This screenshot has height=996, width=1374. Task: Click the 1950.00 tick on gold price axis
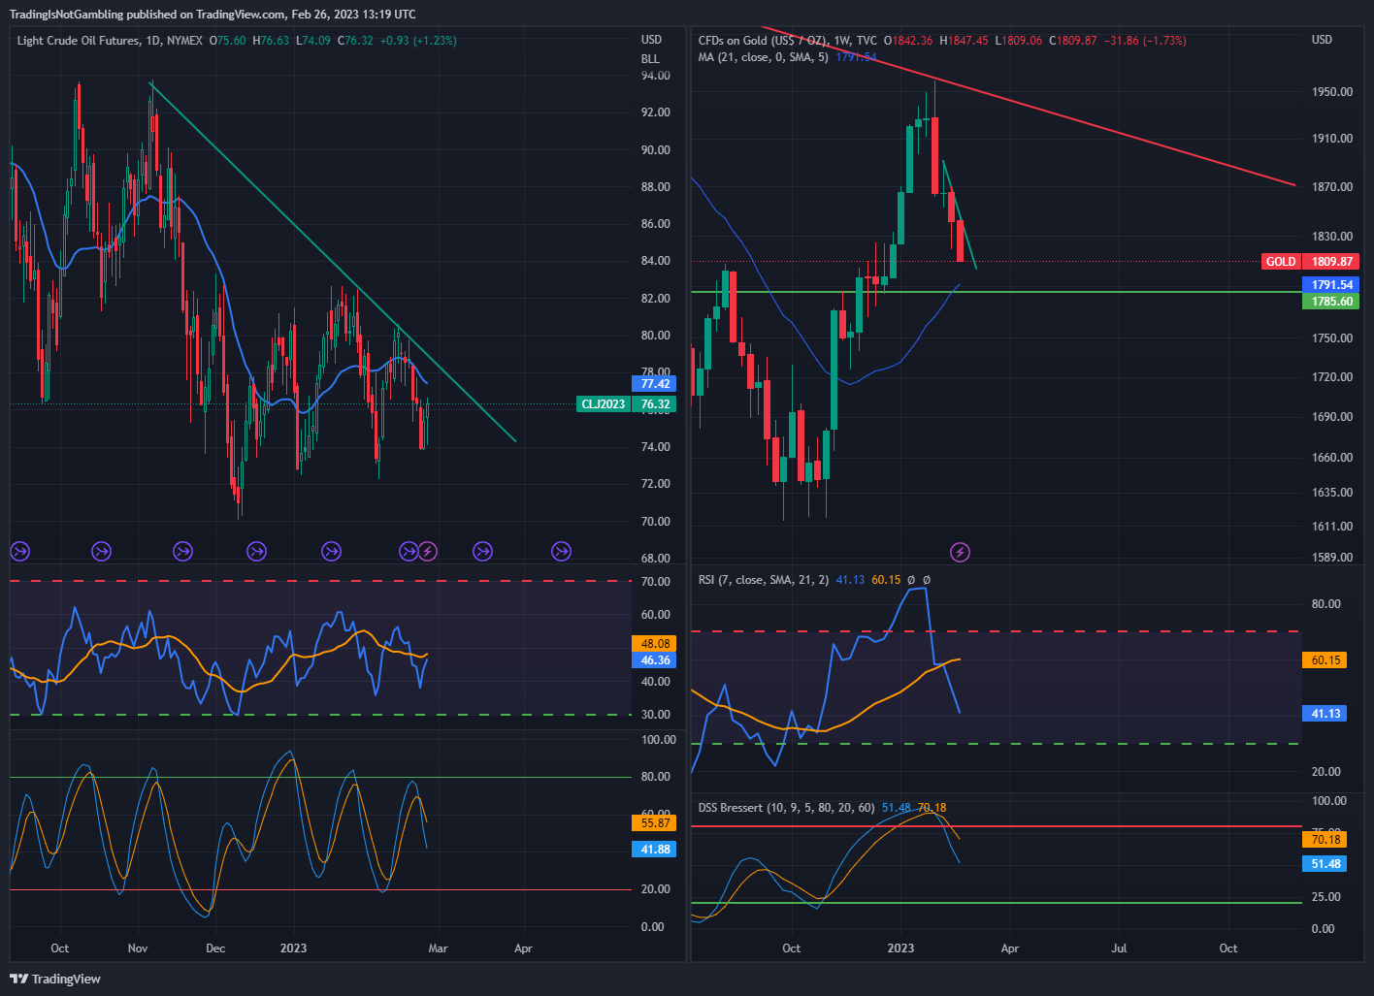click(x=1331, y=92)
